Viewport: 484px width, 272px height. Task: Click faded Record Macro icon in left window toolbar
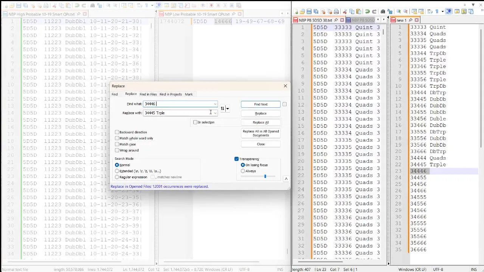tap(211, 5)
